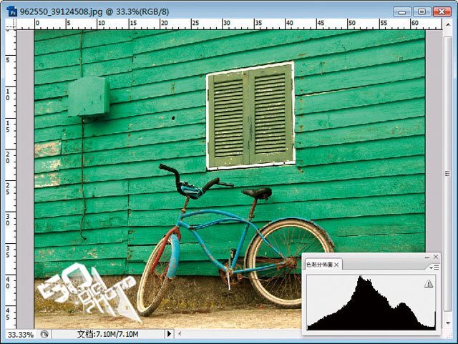
Task: Minimize the document window
Action: pos(403,11)
